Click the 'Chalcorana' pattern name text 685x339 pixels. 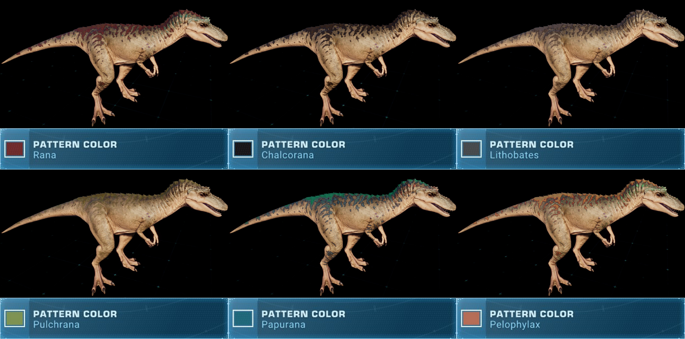click(288, 155)
